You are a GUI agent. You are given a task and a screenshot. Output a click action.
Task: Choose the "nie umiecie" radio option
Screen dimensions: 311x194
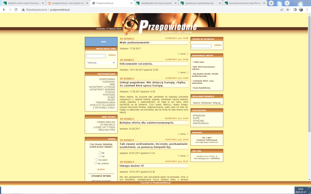coord(96,163)
